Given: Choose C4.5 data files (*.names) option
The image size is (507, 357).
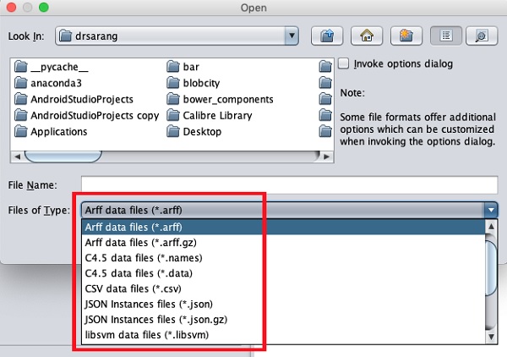Looking at the screenshot, I should (x=283, y=258).
